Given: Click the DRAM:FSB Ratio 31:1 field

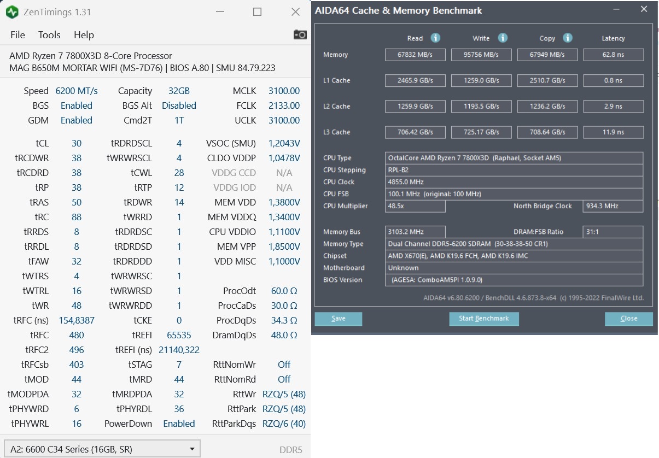Looking at the screenshot, I should [614, 232].
